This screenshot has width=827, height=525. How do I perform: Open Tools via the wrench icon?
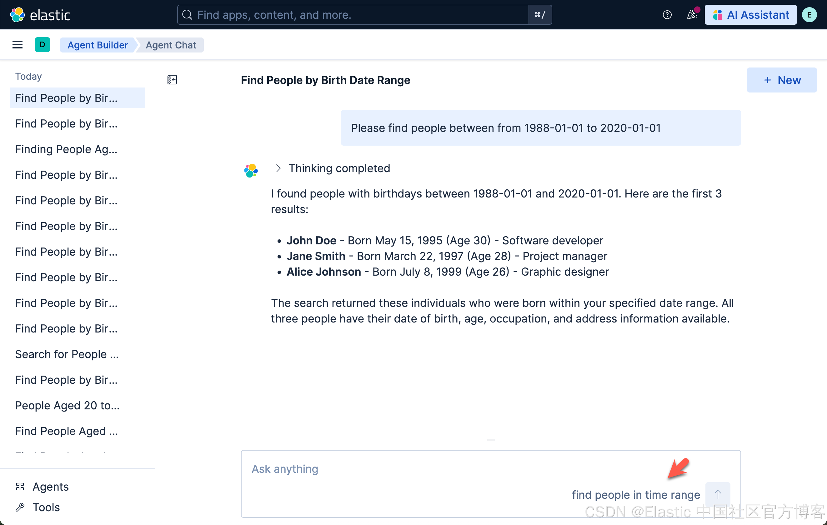(x=20, y=507)
